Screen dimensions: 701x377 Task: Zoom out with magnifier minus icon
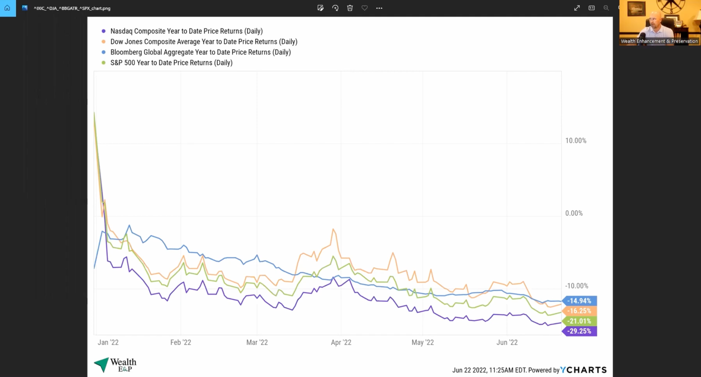(x=606, y=8)
